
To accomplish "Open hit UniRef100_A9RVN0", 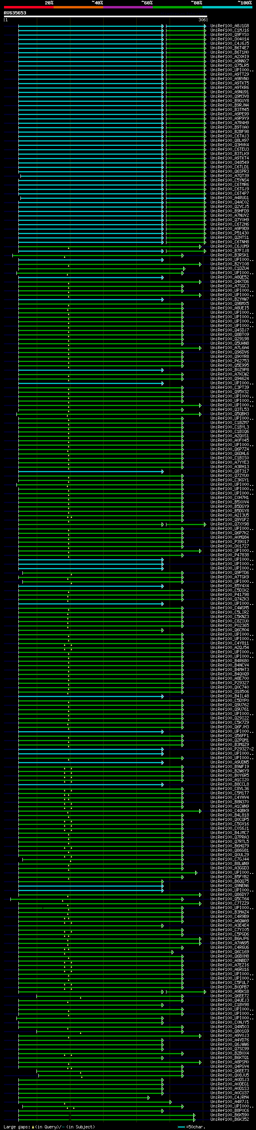I will (230, 79).
